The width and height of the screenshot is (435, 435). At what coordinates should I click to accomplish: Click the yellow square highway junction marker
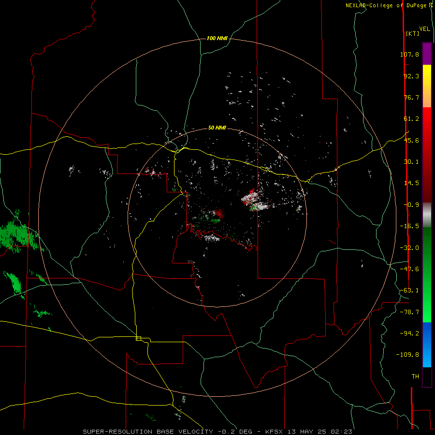(x=138, y=338)
